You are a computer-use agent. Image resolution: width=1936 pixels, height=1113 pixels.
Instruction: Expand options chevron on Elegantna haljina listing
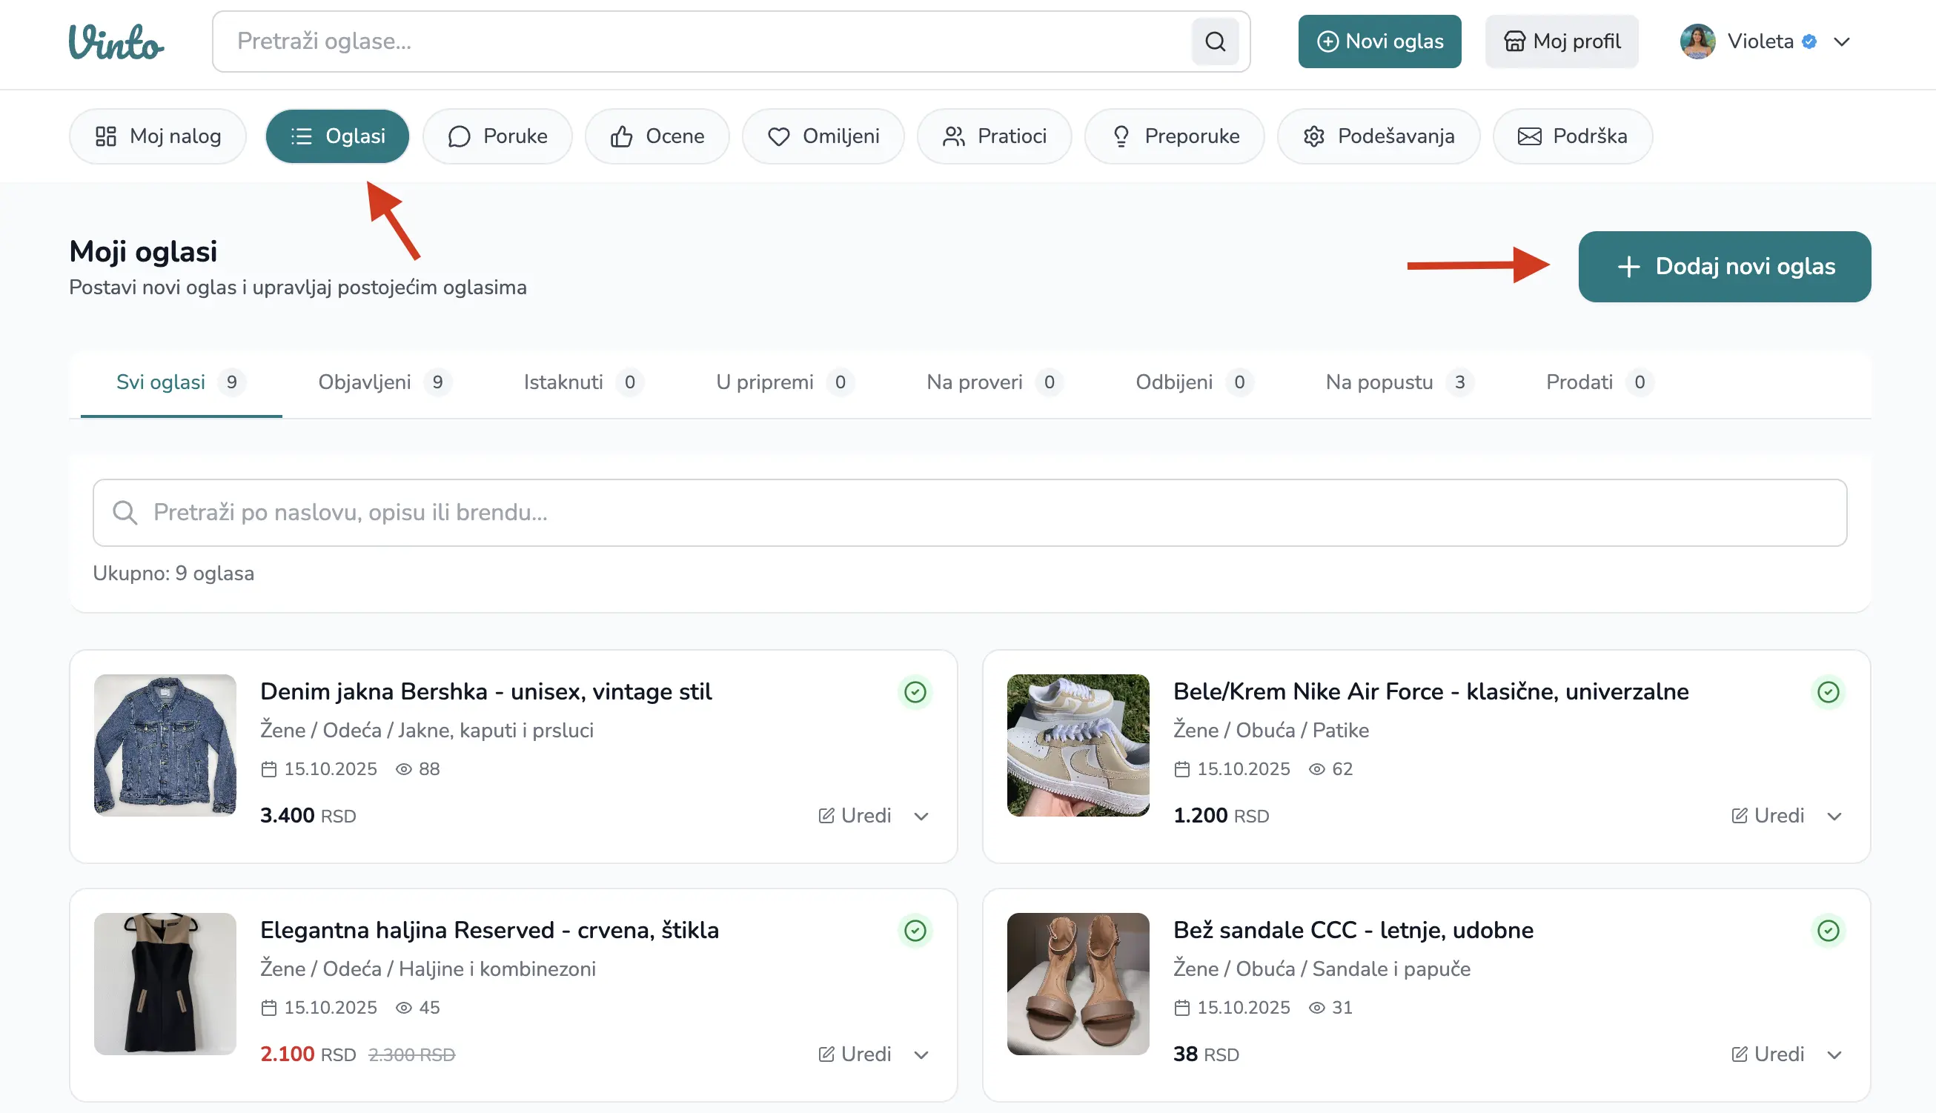click(x=921, y=1055)
